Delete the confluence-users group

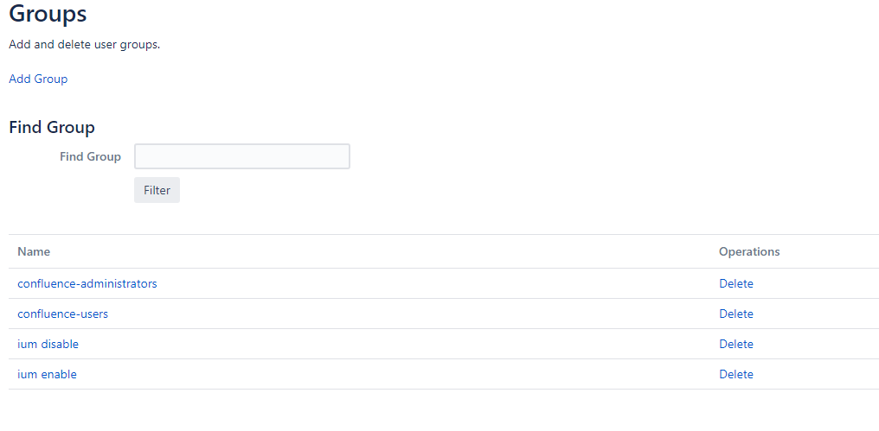point(736,314)
